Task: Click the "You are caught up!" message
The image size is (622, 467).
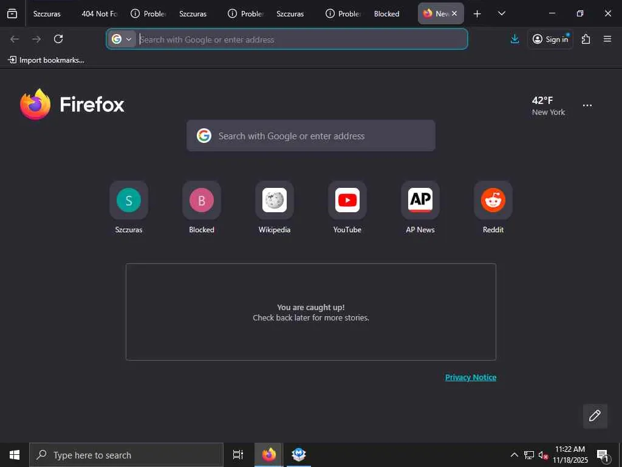Action: click(x=311, y=307)
